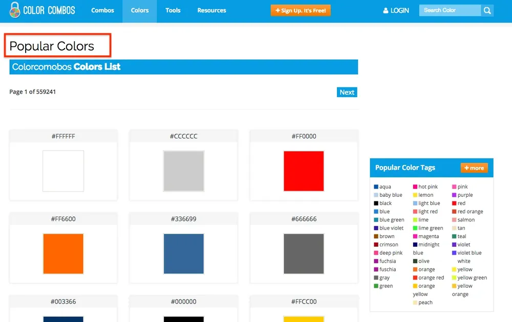Select the gray #CCCCCC color swatch
The image size is (512, 322).
tap(184, 171)
